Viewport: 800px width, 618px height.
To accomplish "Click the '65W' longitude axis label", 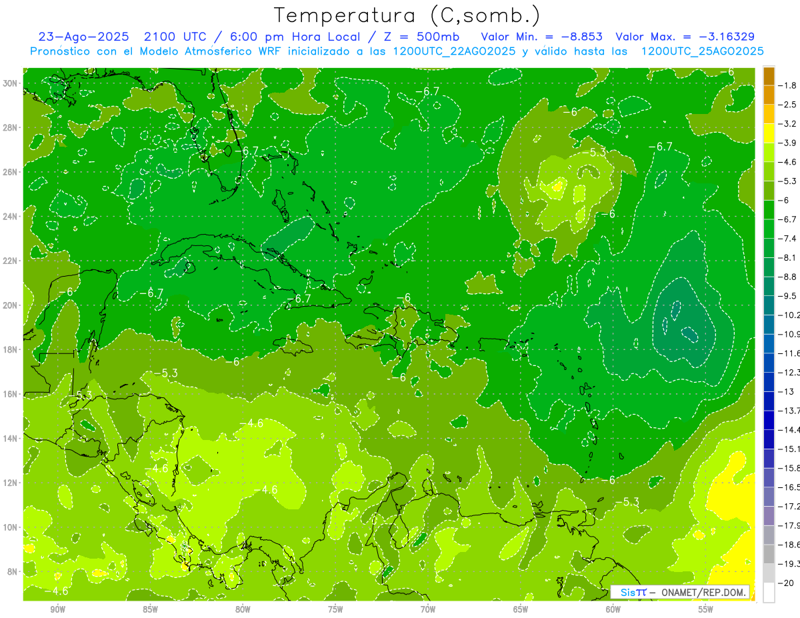I will [521, 609].
